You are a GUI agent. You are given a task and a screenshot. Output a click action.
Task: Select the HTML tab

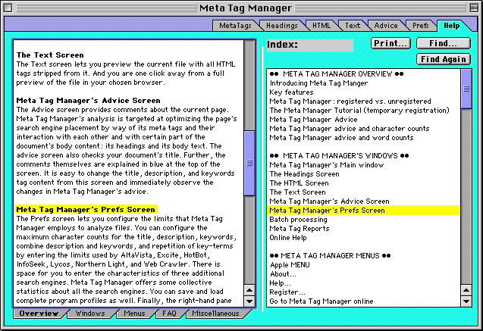[321, 26]
